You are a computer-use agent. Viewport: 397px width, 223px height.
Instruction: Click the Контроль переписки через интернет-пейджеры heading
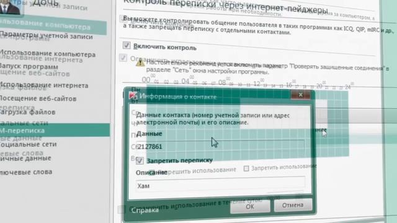[x=225, y=6]
